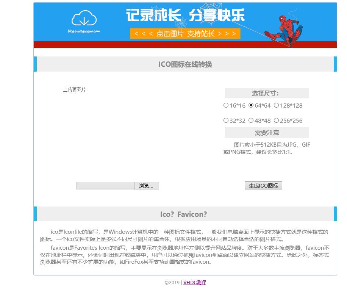Click the 需要注意 notice header

click(267, 133)
